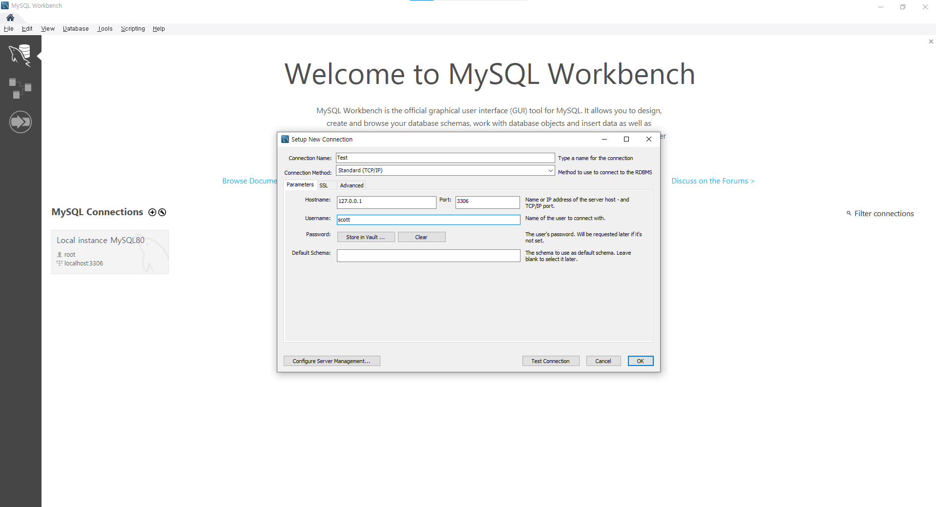Click the Home tab icon
The image size is (936, 507).
coord(10,18)
